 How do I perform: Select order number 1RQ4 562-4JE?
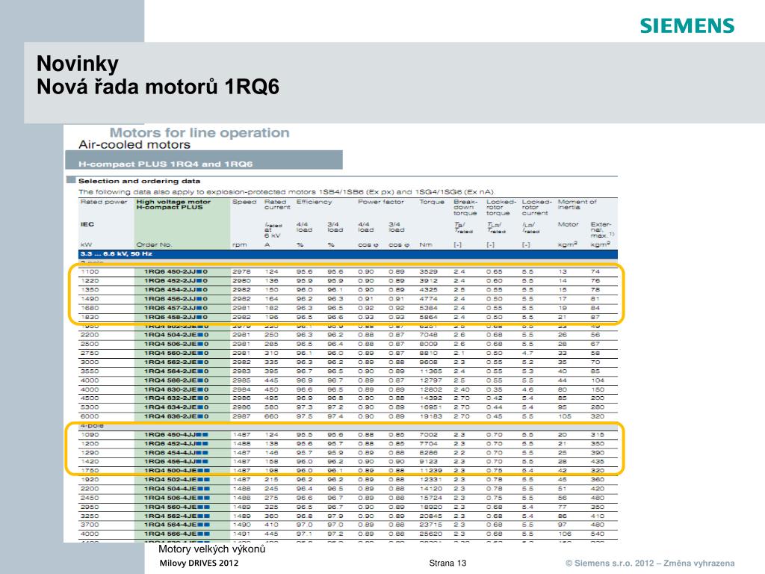point(176,516)
